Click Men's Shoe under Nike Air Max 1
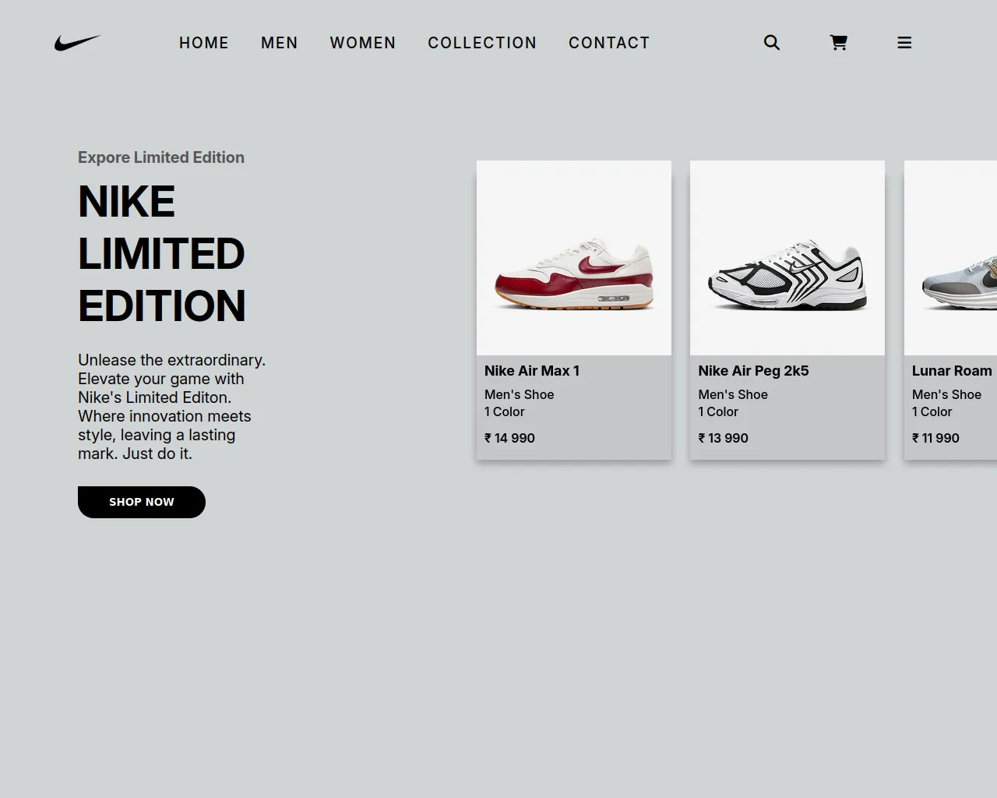The height and width of the screenshot is (798, 997). (520, 394)
